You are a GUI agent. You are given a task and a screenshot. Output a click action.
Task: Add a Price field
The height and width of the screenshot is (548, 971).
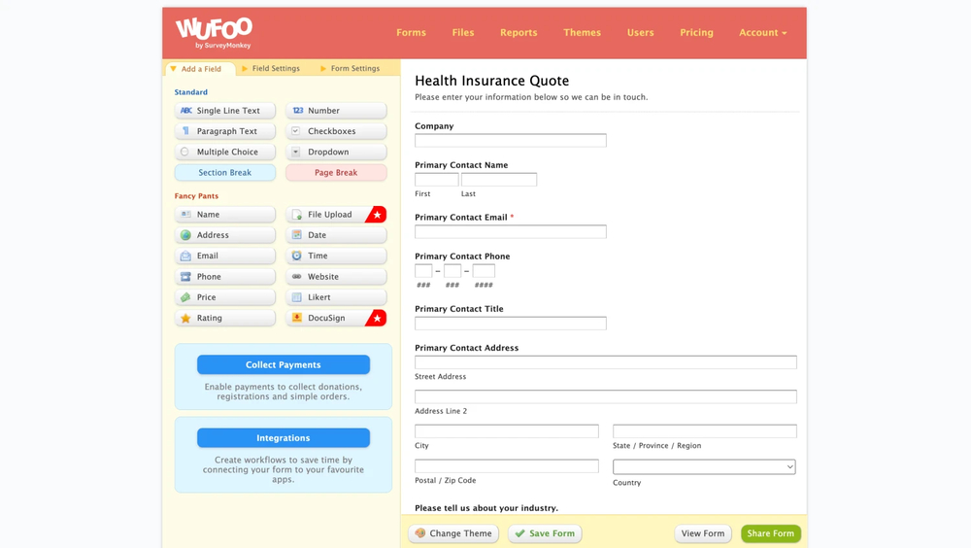point(225,297)
